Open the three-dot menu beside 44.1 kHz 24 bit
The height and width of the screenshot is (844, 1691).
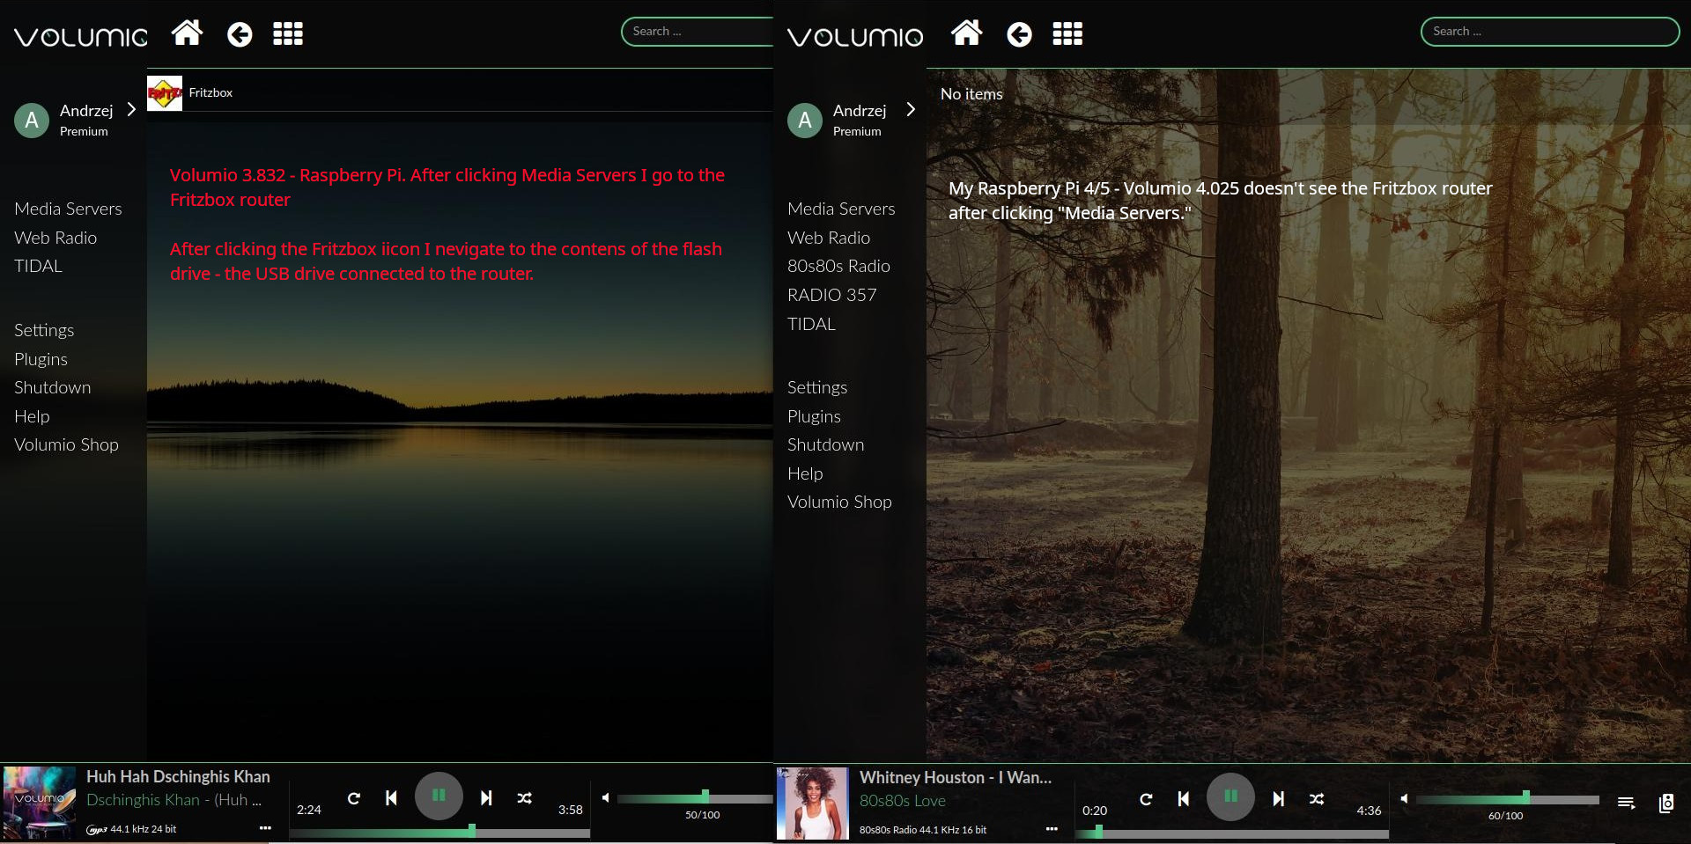265,828
